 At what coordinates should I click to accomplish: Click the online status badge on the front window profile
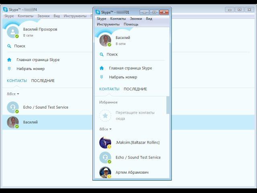pos(109,45)
